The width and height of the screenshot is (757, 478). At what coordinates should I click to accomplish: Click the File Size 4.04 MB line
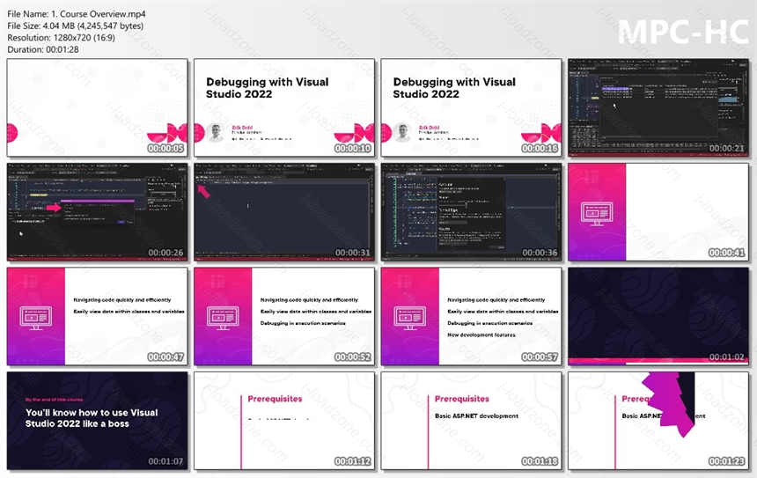(x=76, y=26)
